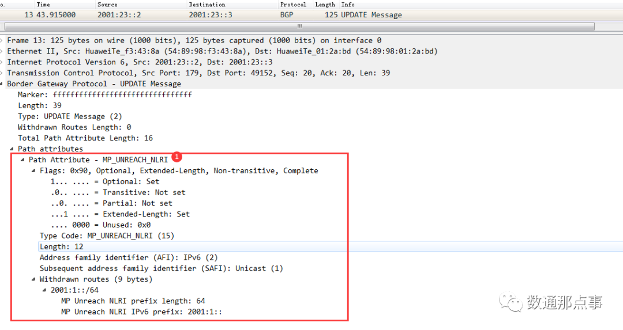Select MP Unreach NLRI IPv6 prefix line

click(x=141, y=312)
